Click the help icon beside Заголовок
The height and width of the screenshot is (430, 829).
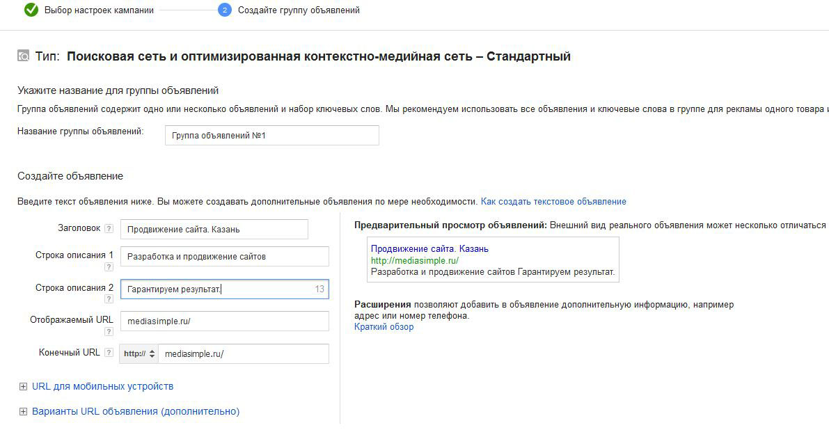pyautogui.click(x=109, y=229)
